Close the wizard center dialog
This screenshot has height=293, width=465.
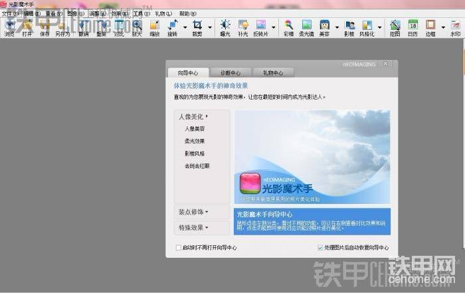click(385, 64)
